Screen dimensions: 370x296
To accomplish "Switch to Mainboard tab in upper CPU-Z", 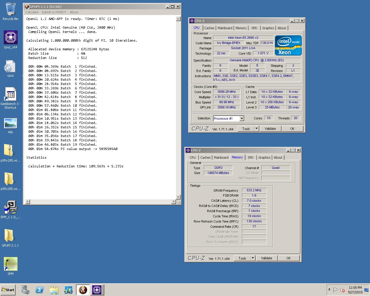I will (225, 28).
